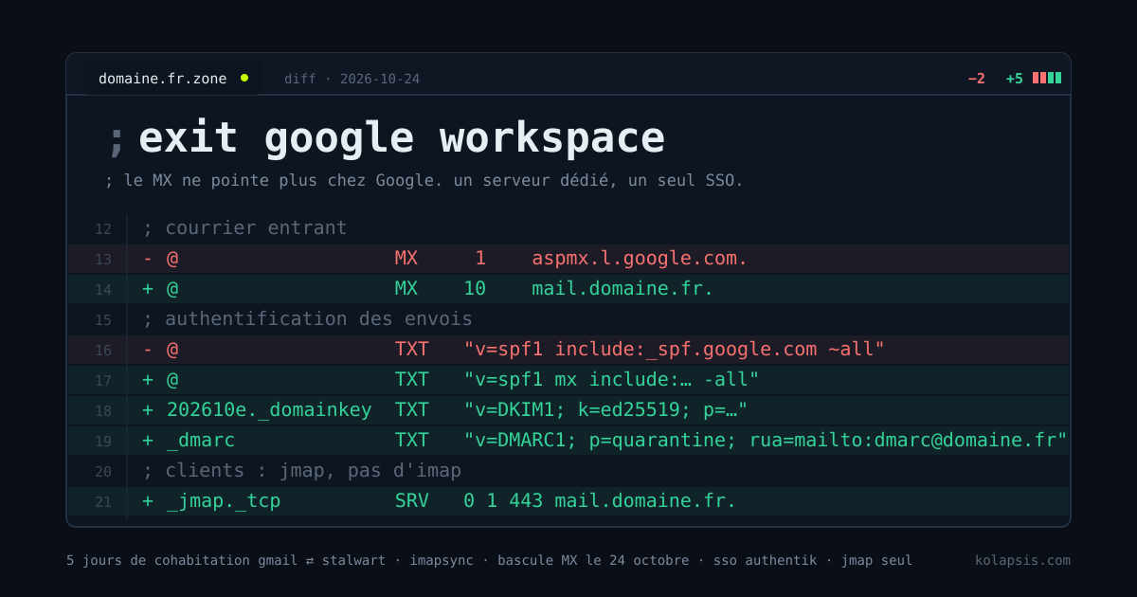Click the diff · 2026-10-24 label
The height and width of the screenshot is (597, 1137).
point(352,79)
